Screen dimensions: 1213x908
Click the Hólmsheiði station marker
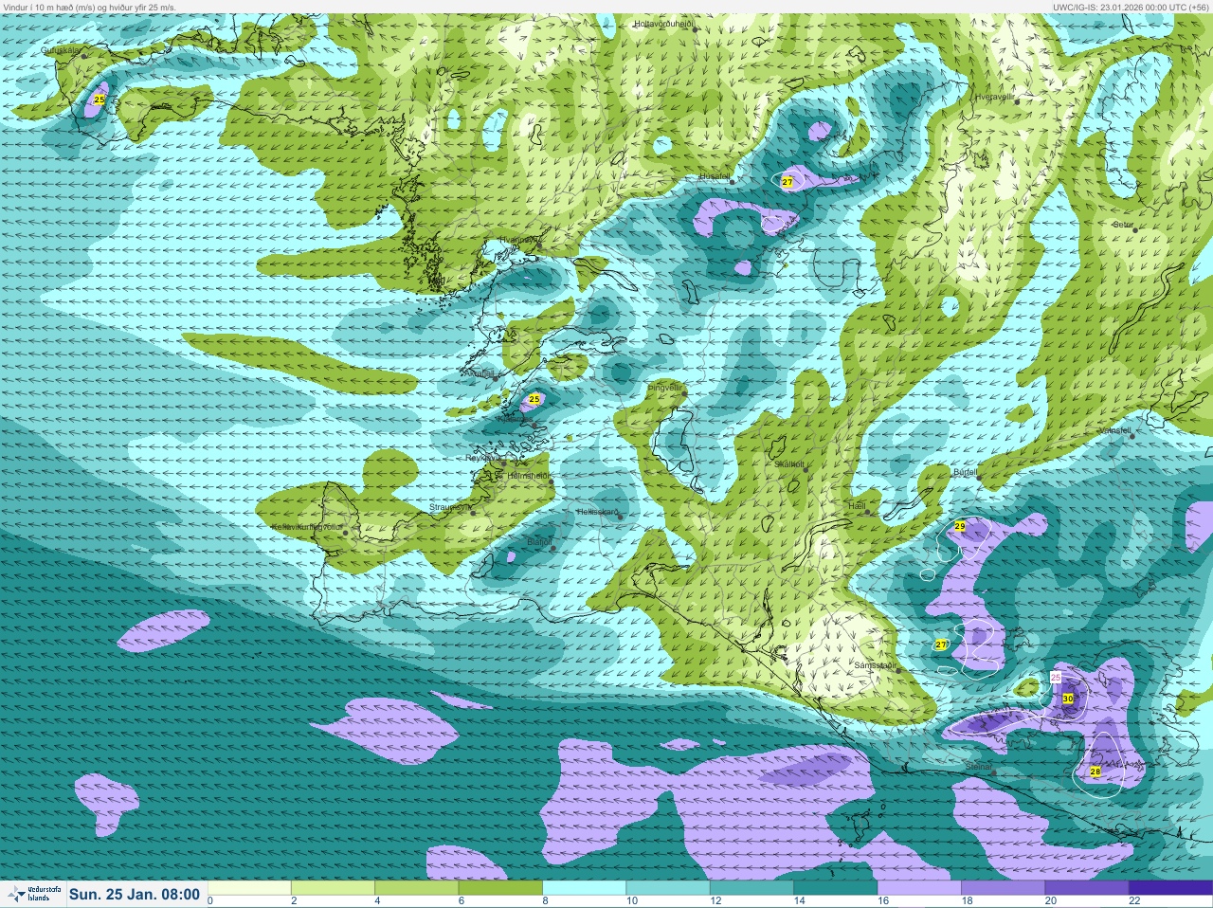(551, 482)
